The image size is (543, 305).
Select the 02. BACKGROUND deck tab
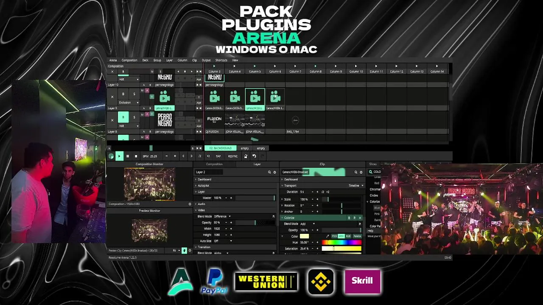click(x=221, y=148)
